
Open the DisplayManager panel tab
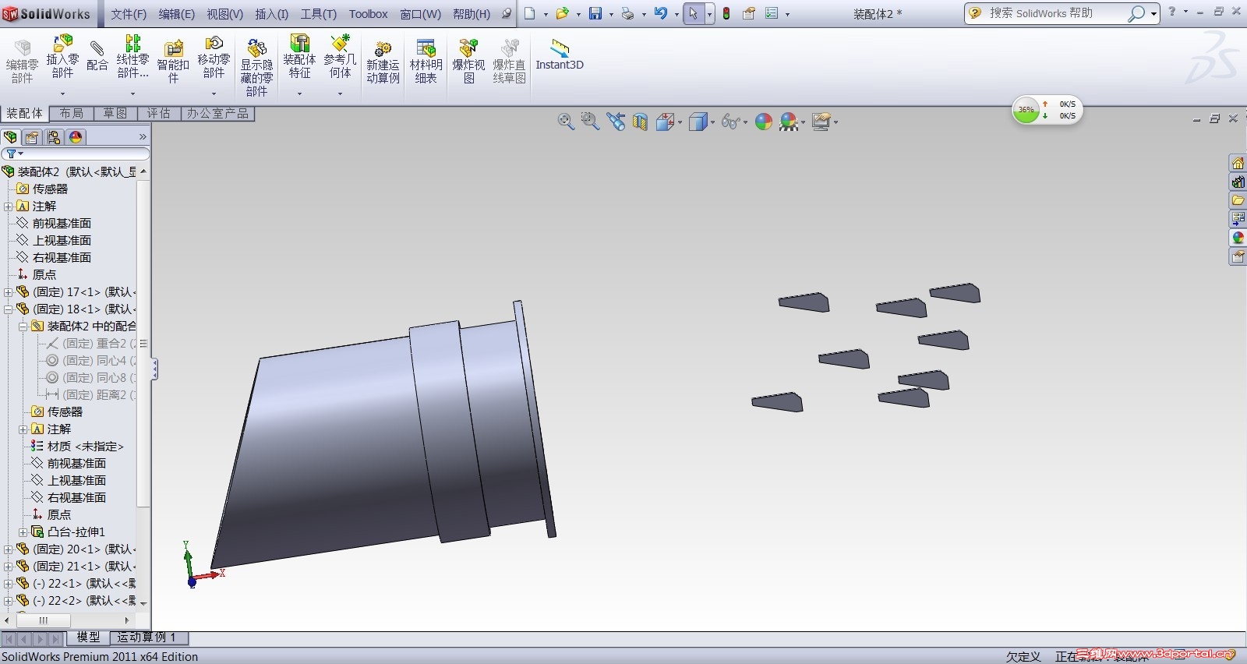tap(76, 137)
